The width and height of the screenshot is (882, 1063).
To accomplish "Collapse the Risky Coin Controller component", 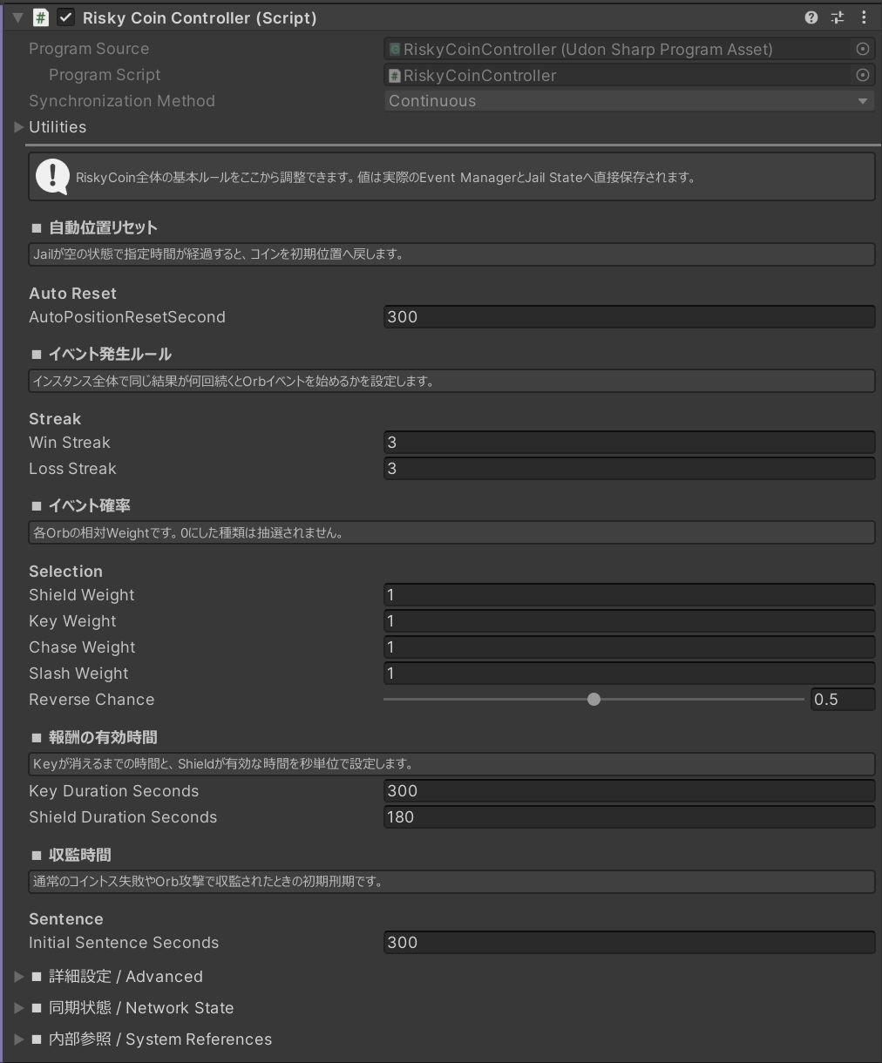I will [x=17, y=17].
